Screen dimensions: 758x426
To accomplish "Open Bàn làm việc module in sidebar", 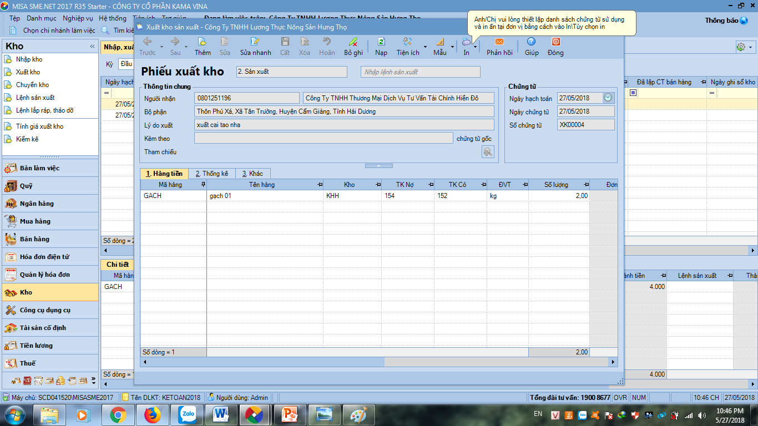I will (50, 168).
